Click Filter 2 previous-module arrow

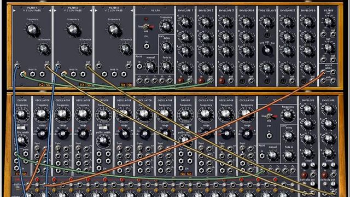[55, 10]
